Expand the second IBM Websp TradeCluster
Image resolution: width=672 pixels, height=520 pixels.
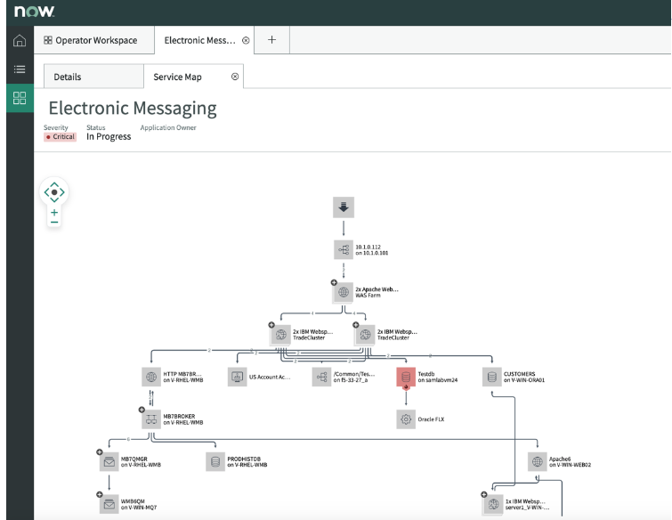click(x=356, y=325)
